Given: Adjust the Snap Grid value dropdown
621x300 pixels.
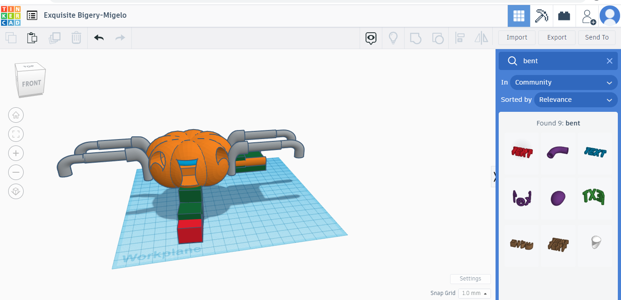Looking at the screenshot, I should pos(474,293).
